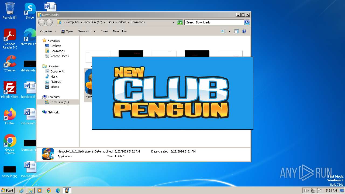Image resolution: width=345 pixels, height=194 pixels.
Task: Expand the Views options dropdown arrow
Action: (229, 31)
